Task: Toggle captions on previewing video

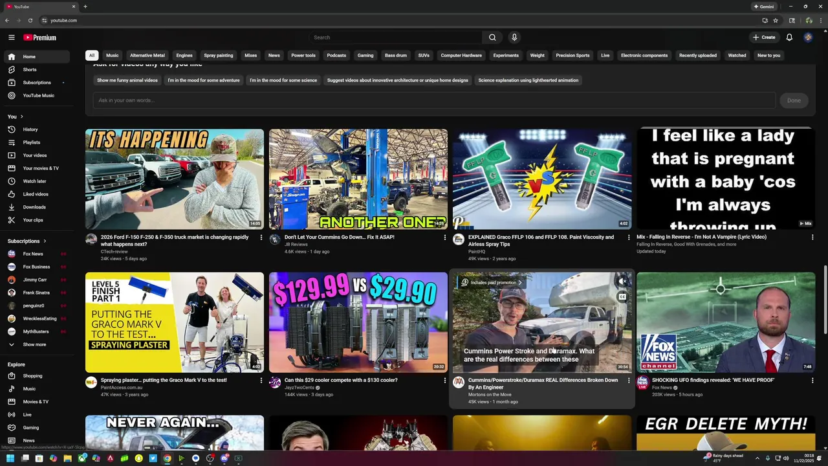Action: point(622,297)
